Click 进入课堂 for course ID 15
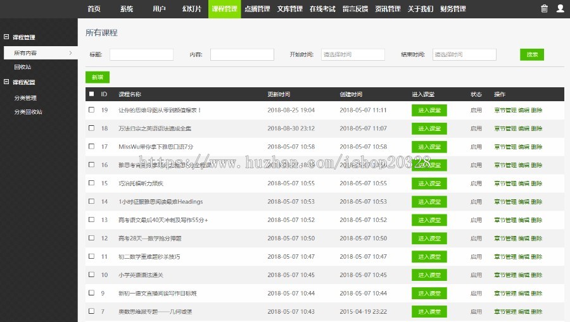The image size is (570, 322). pyautogui.click(x=429, y=183)
